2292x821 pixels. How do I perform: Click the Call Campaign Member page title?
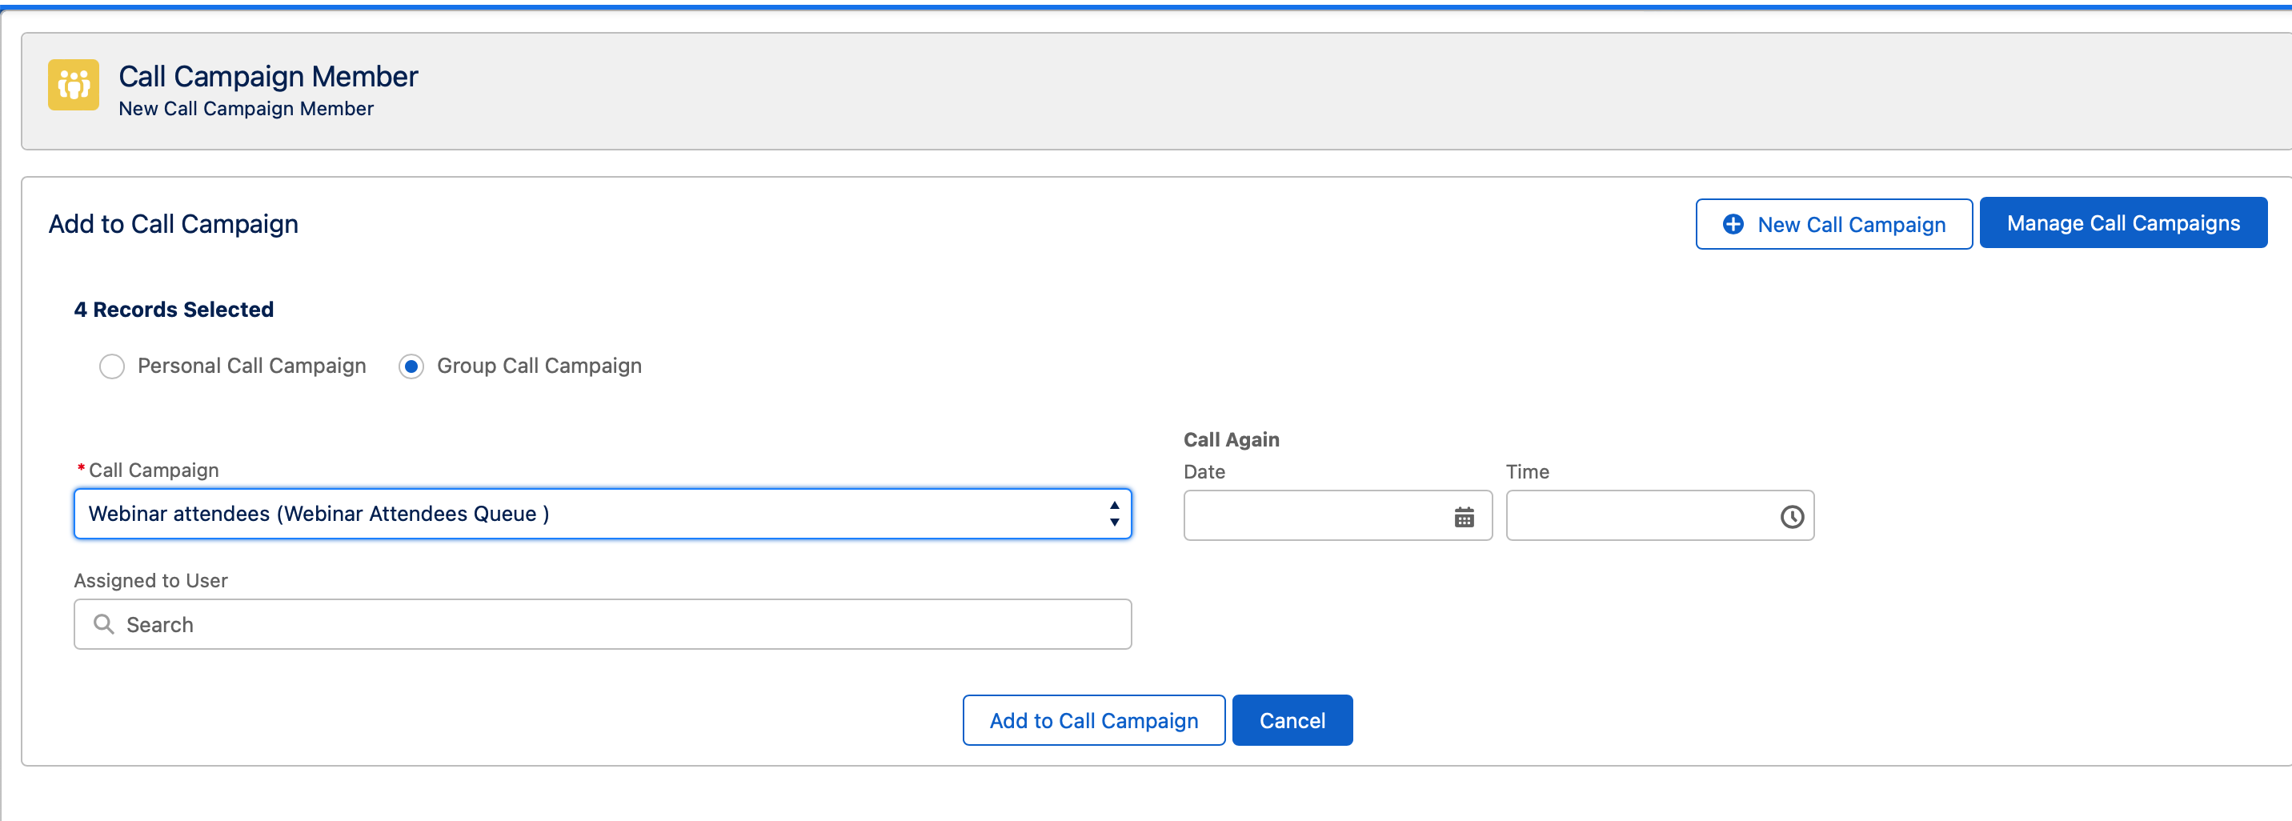pos(268,77)
